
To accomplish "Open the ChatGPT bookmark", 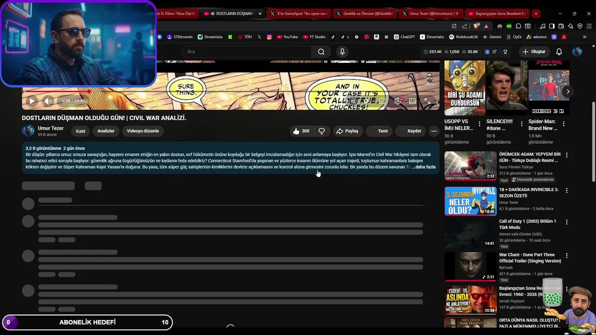I will [x=404, y=37].
